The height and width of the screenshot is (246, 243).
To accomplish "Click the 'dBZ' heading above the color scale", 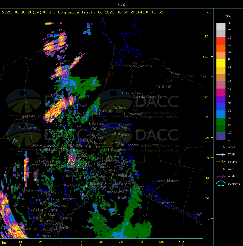I will point(228,16).
